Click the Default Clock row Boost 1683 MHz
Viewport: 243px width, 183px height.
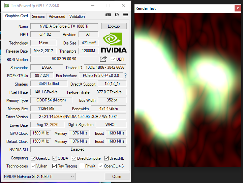coord(116,141)
